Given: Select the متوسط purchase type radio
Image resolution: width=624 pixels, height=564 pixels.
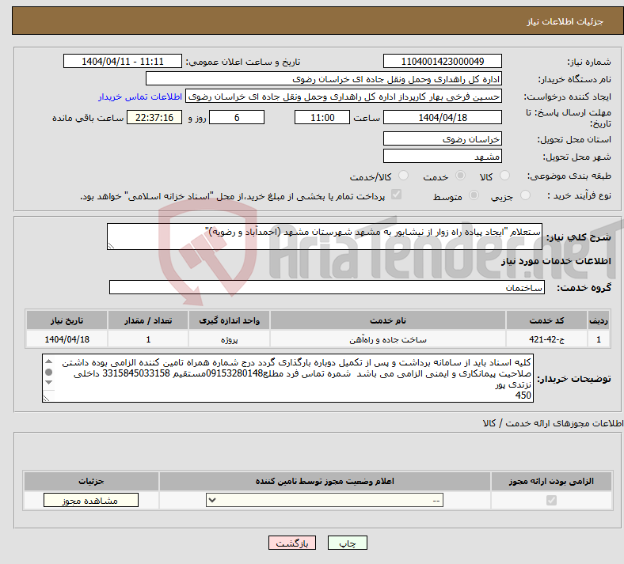Looking at the screenshot, I should pos(474,195).
